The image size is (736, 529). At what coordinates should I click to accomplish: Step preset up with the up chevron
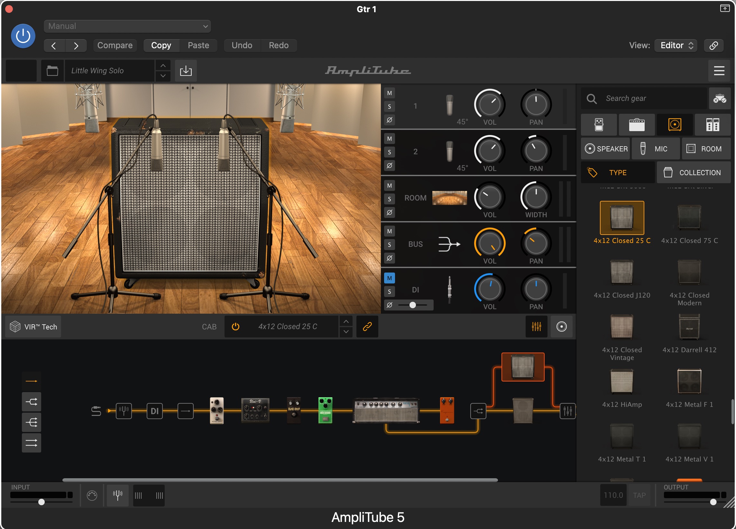click(163, 66)
